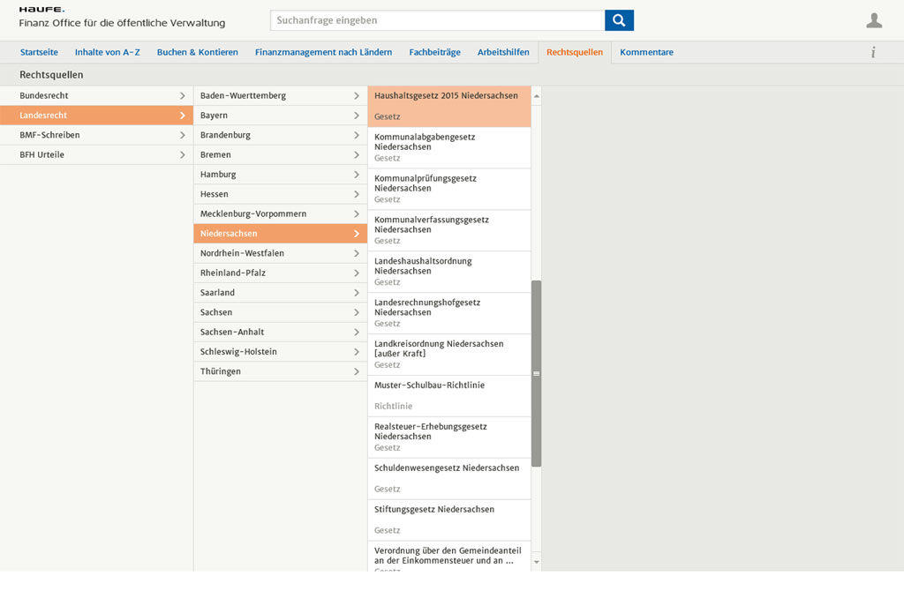The image size is (904, 591).
Task: Click the law list scrollbar thumb
Action: tap(536, 373)
